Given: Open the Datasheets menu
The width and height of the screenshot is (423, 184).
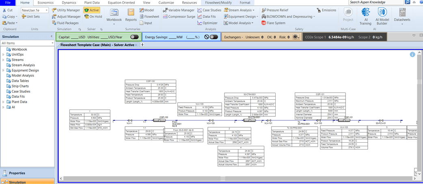Looking at the screenshot, I should pyautogui.click(x=402, y=16).
